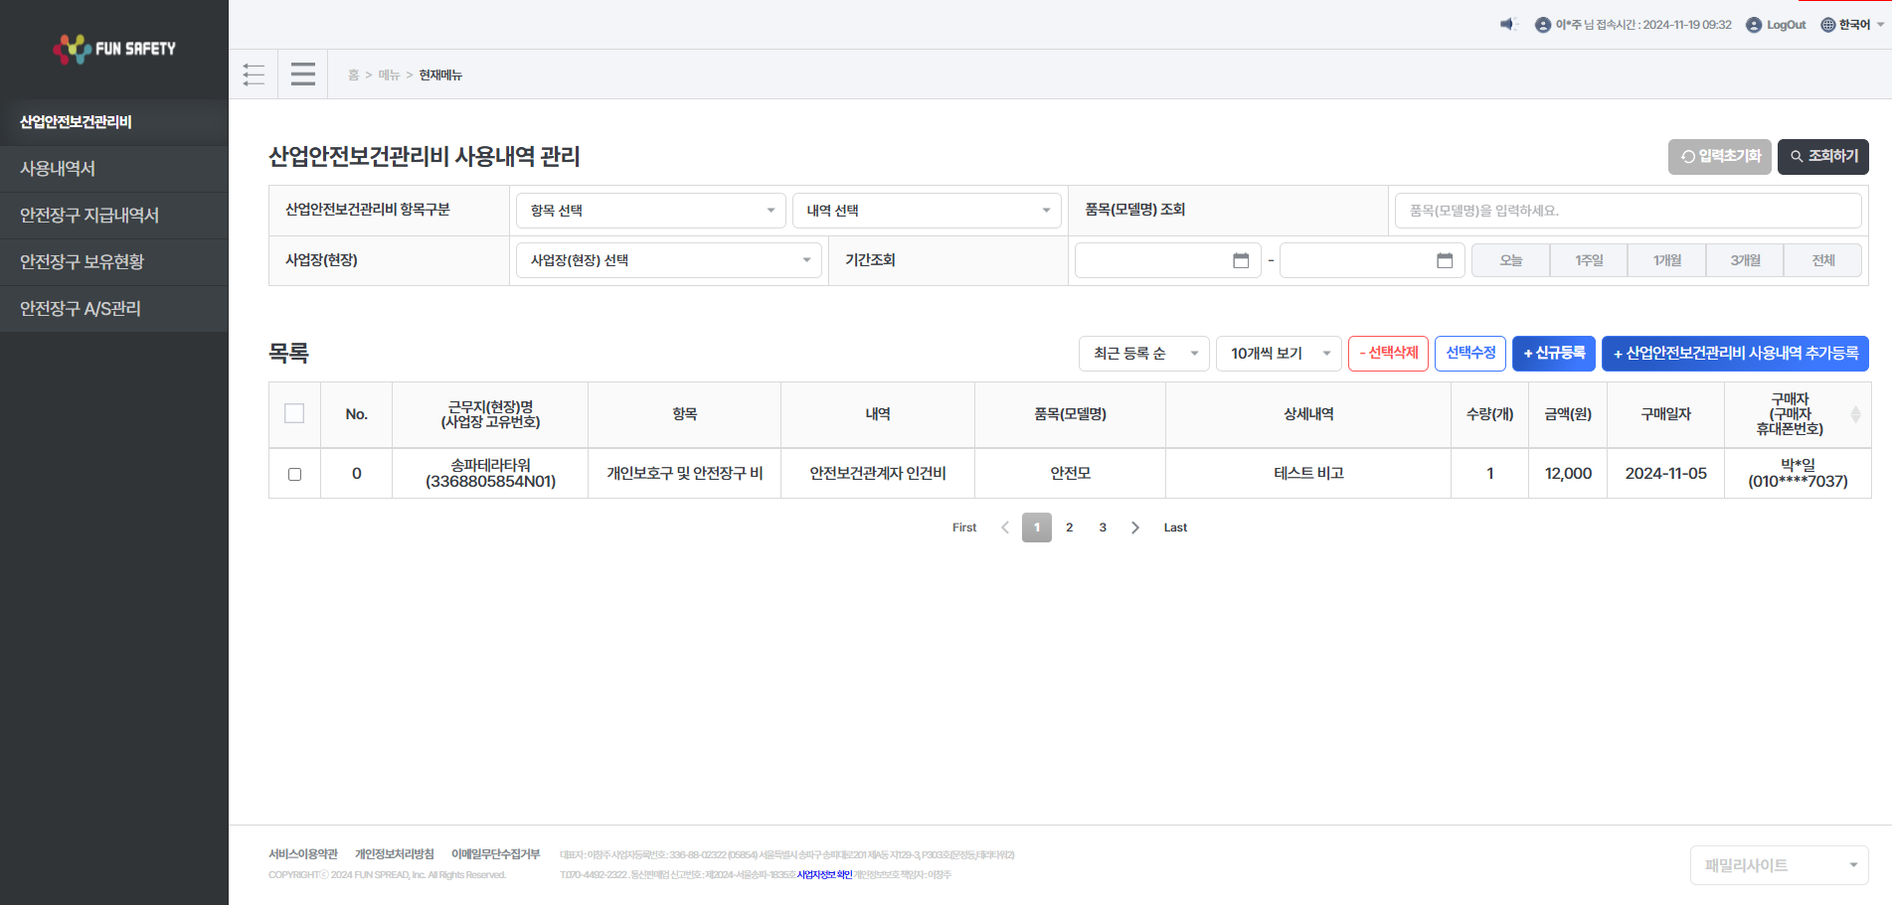Image resolution: width=1892 pixels, height=905 pixels.
Task: Open the 10개씩 보기 page-size dropdown
Action: coord(1279,354)
